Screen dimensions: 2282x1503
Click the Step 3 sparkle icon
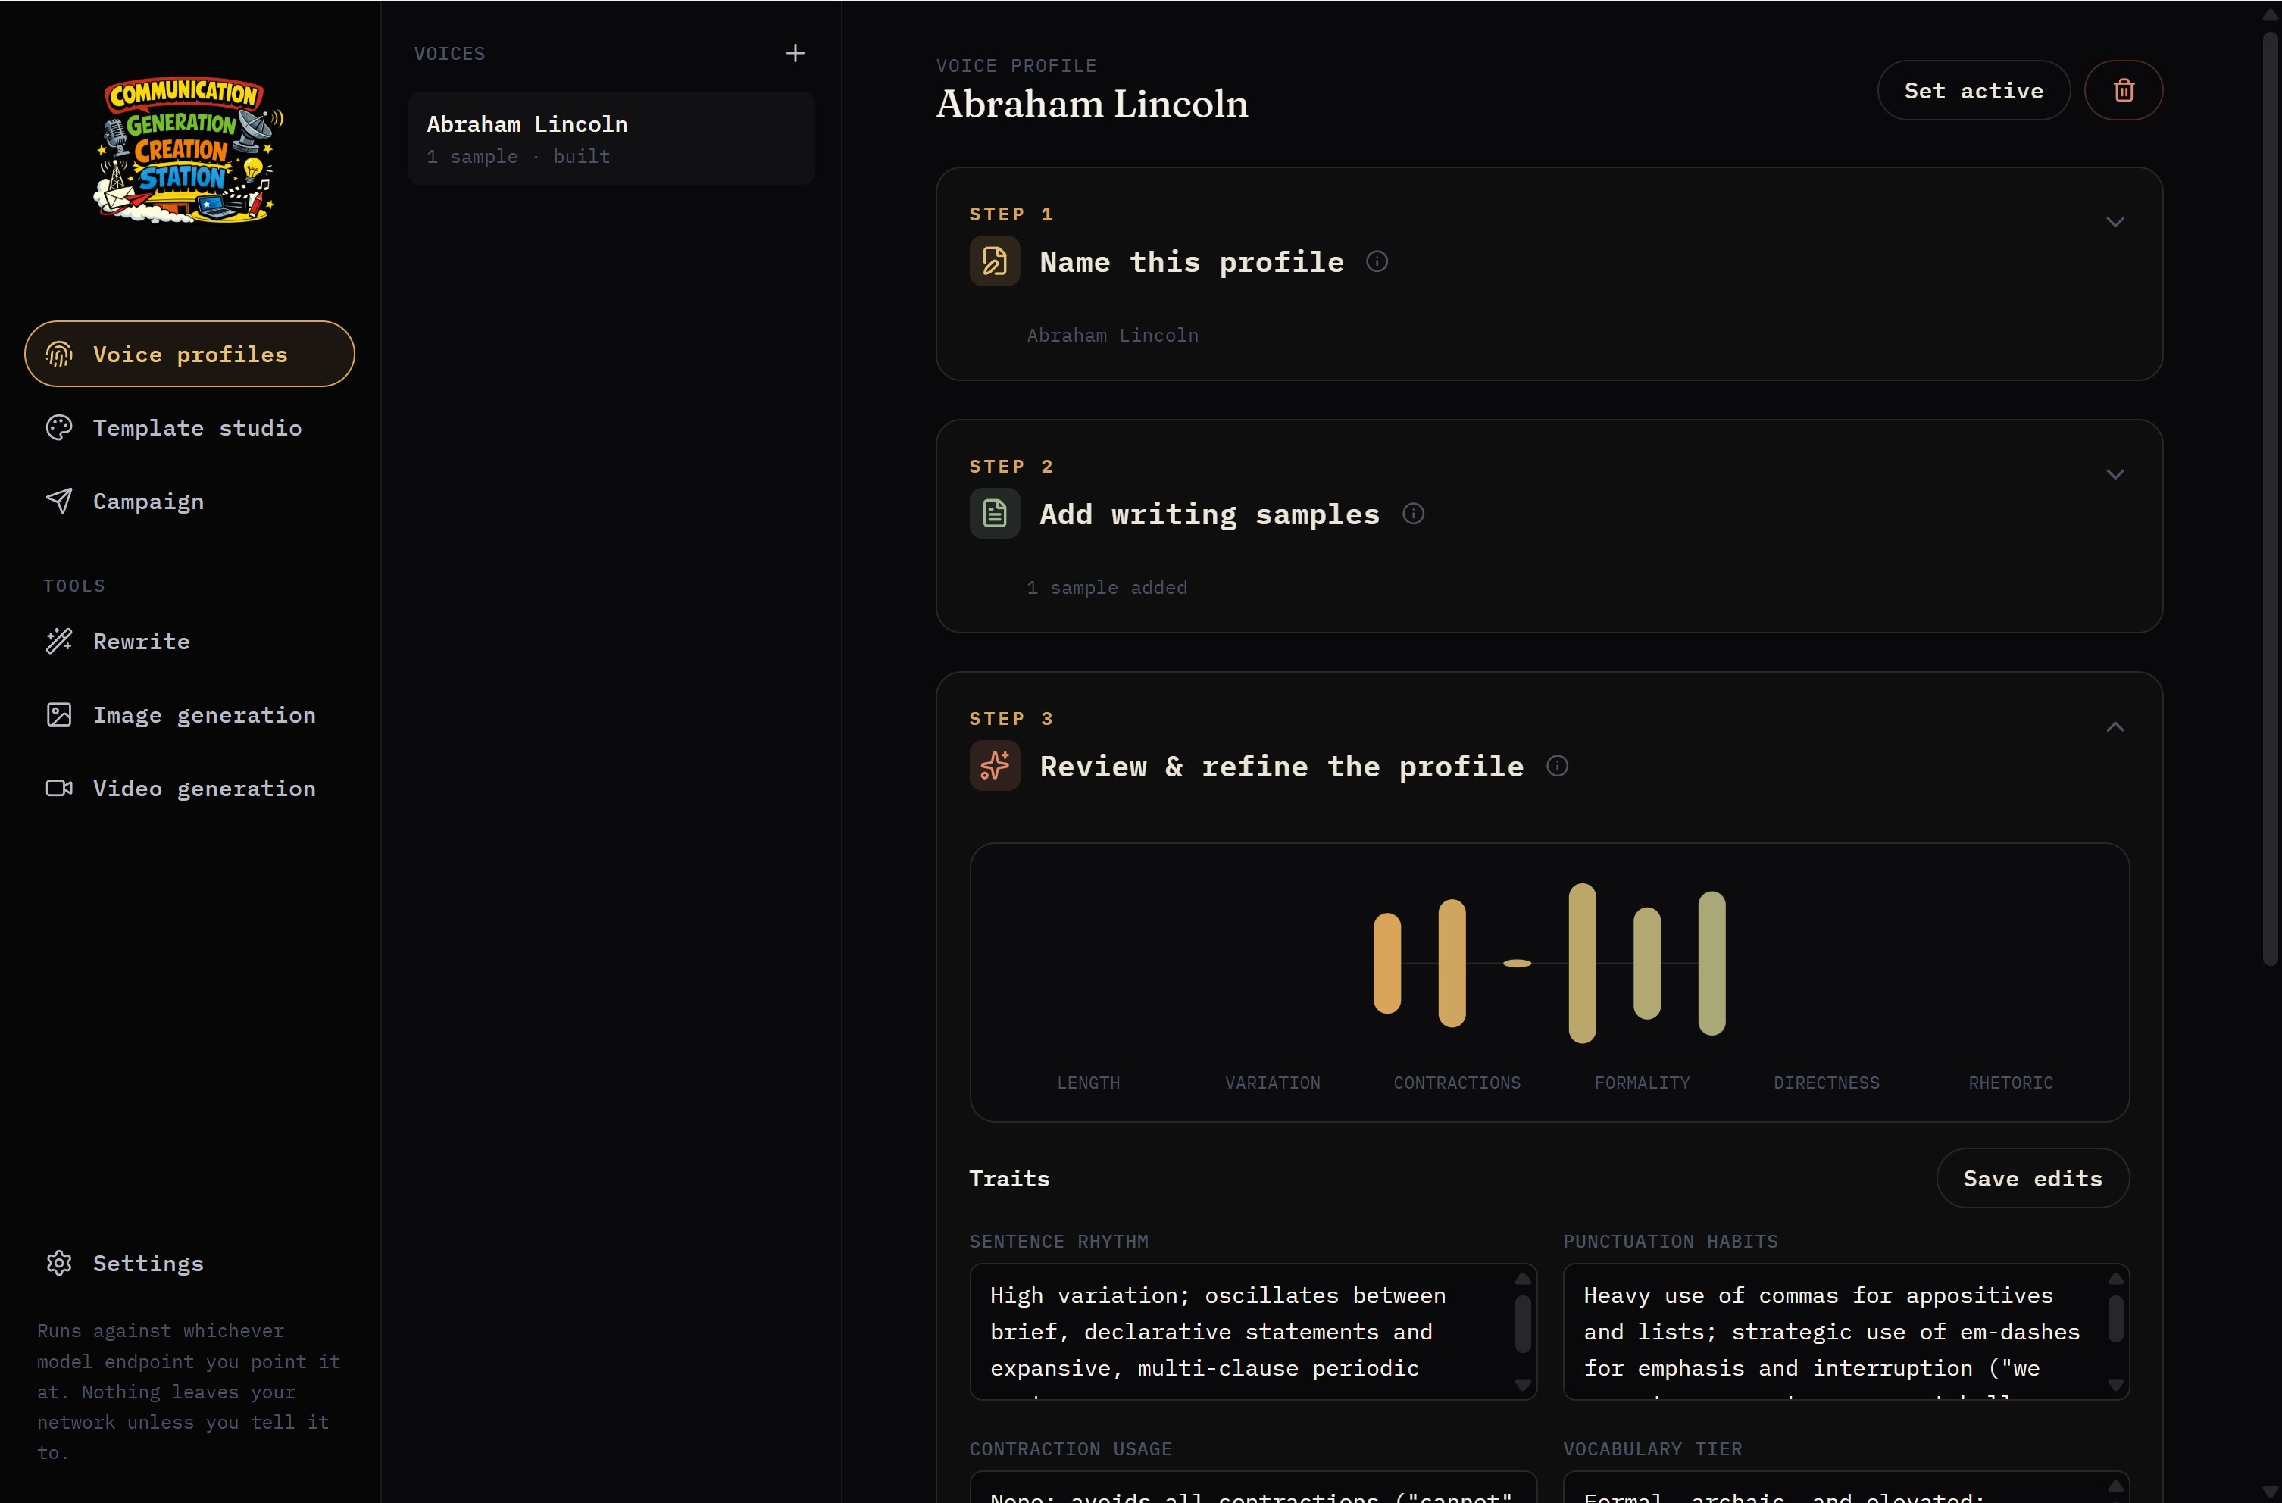coord(994,765)
